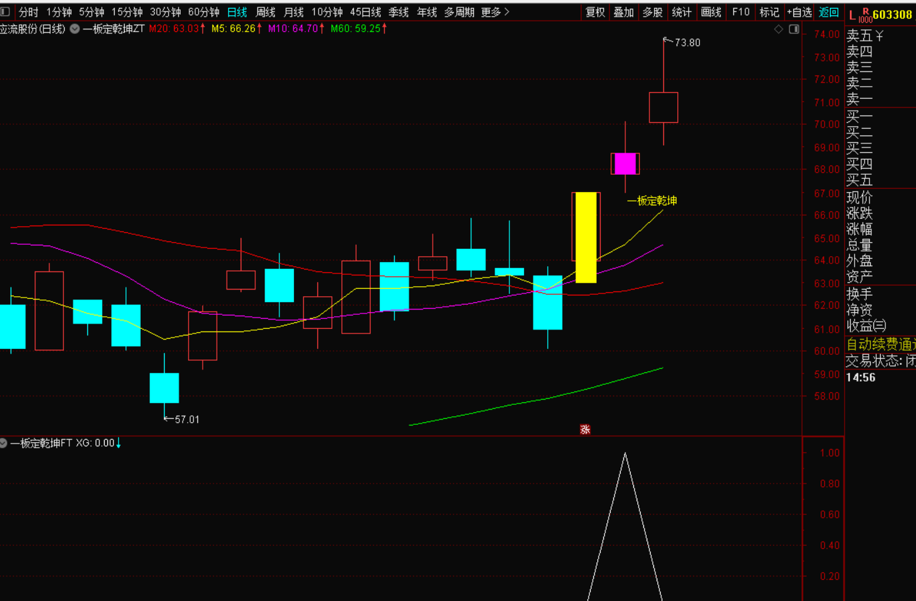Click the R 1000 icon beside stock code
The image size is (916, 601).
[865, 15]
